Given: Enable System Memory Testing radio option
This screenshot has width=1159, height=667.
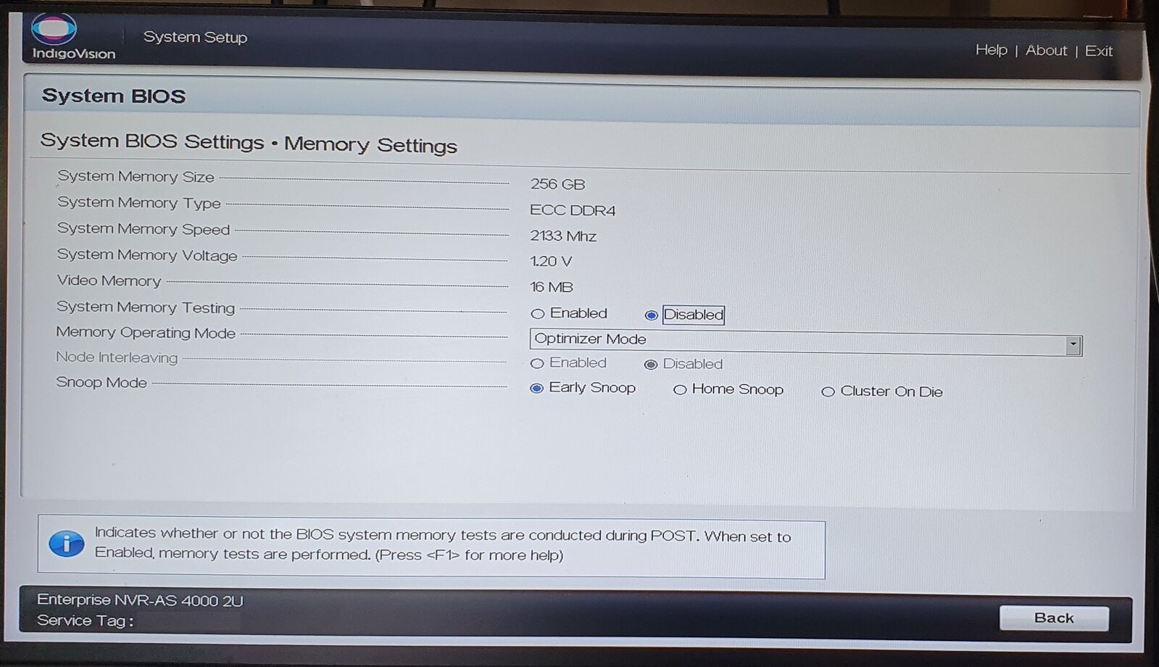Looking at the screenshot, I should 538,314.
